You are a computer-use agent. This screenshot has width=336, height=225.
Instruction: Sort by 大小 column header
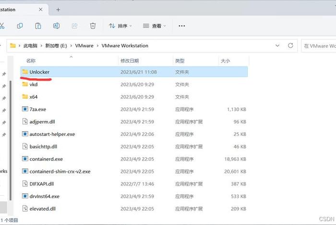tap(225, 61)
